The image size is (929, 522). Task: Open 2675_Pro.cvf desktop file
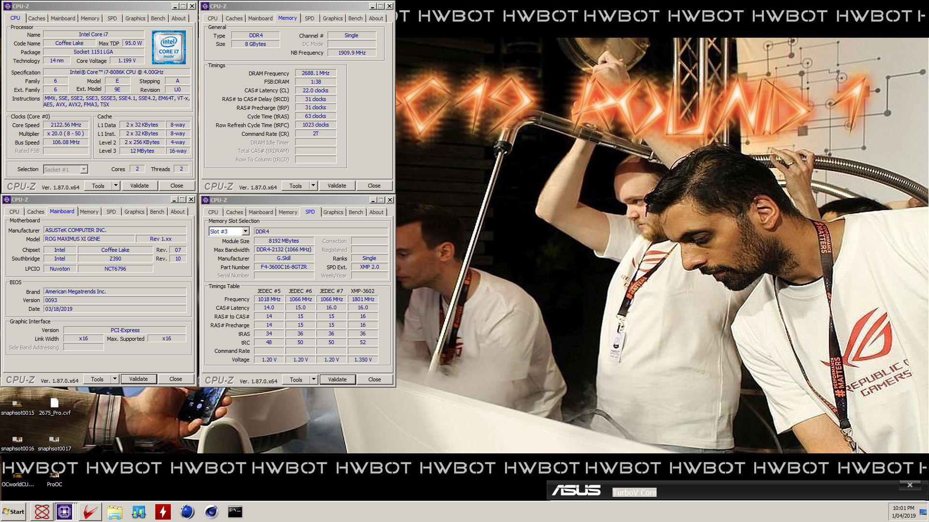55,407
